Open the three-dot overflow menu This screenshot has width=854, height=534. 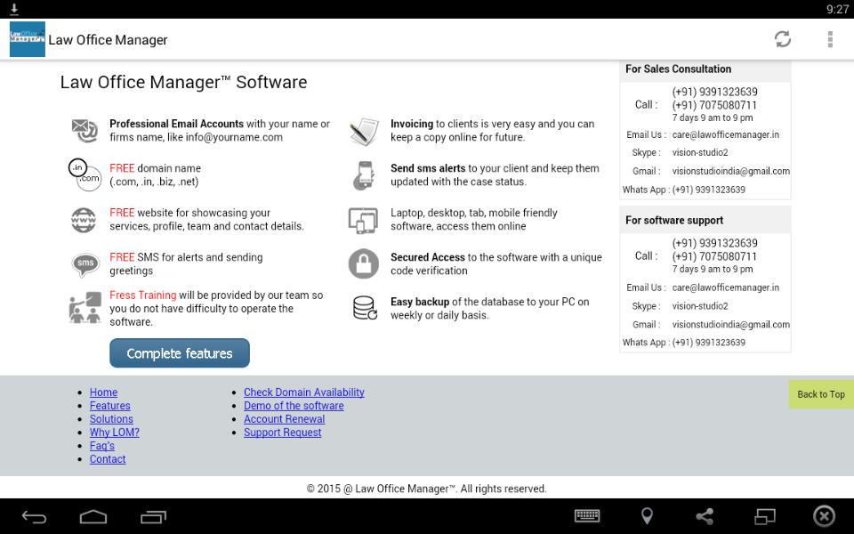[830, 39]
